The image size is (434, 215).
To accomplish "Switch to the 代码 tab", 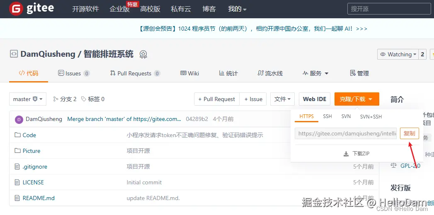I will tap(29, 73).
